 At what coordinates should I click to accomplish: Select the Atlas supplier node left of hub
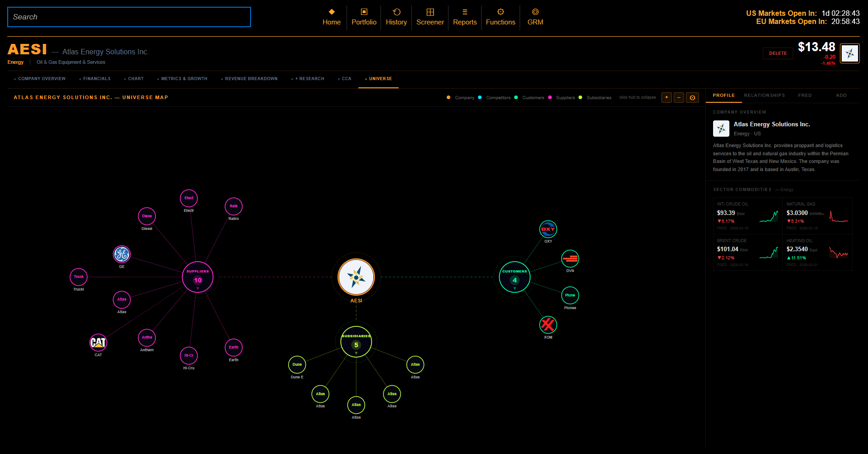(x=122, y=299)
